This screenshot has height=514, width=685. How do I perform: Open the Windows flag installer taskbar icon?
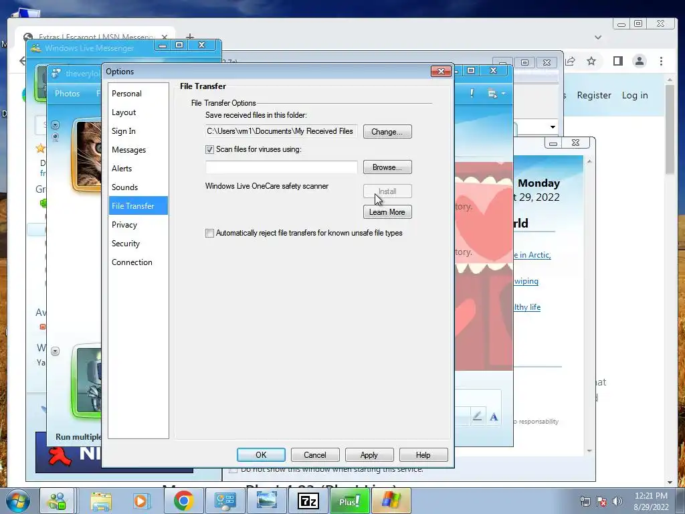[391, 501]
